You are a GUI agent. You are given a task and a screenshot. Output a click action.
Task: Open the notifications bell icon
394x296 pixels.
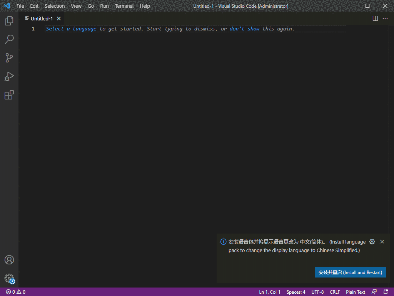point(386,292)
